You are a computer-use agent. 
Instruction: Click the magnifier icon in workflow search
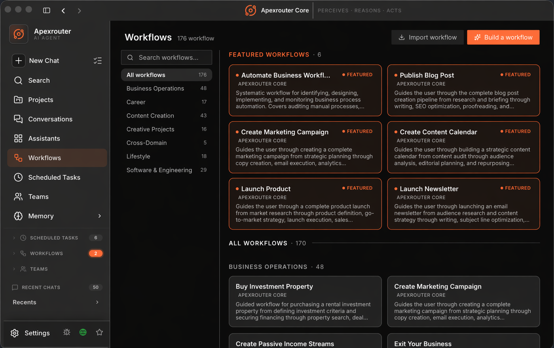tap(130, 57)
